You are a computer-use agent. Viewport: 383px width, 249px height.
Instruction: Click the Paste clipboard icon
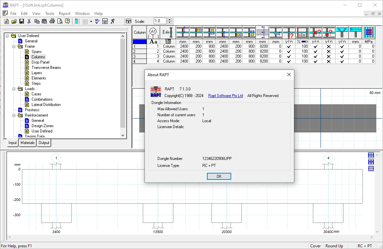(x=45, y=22)
